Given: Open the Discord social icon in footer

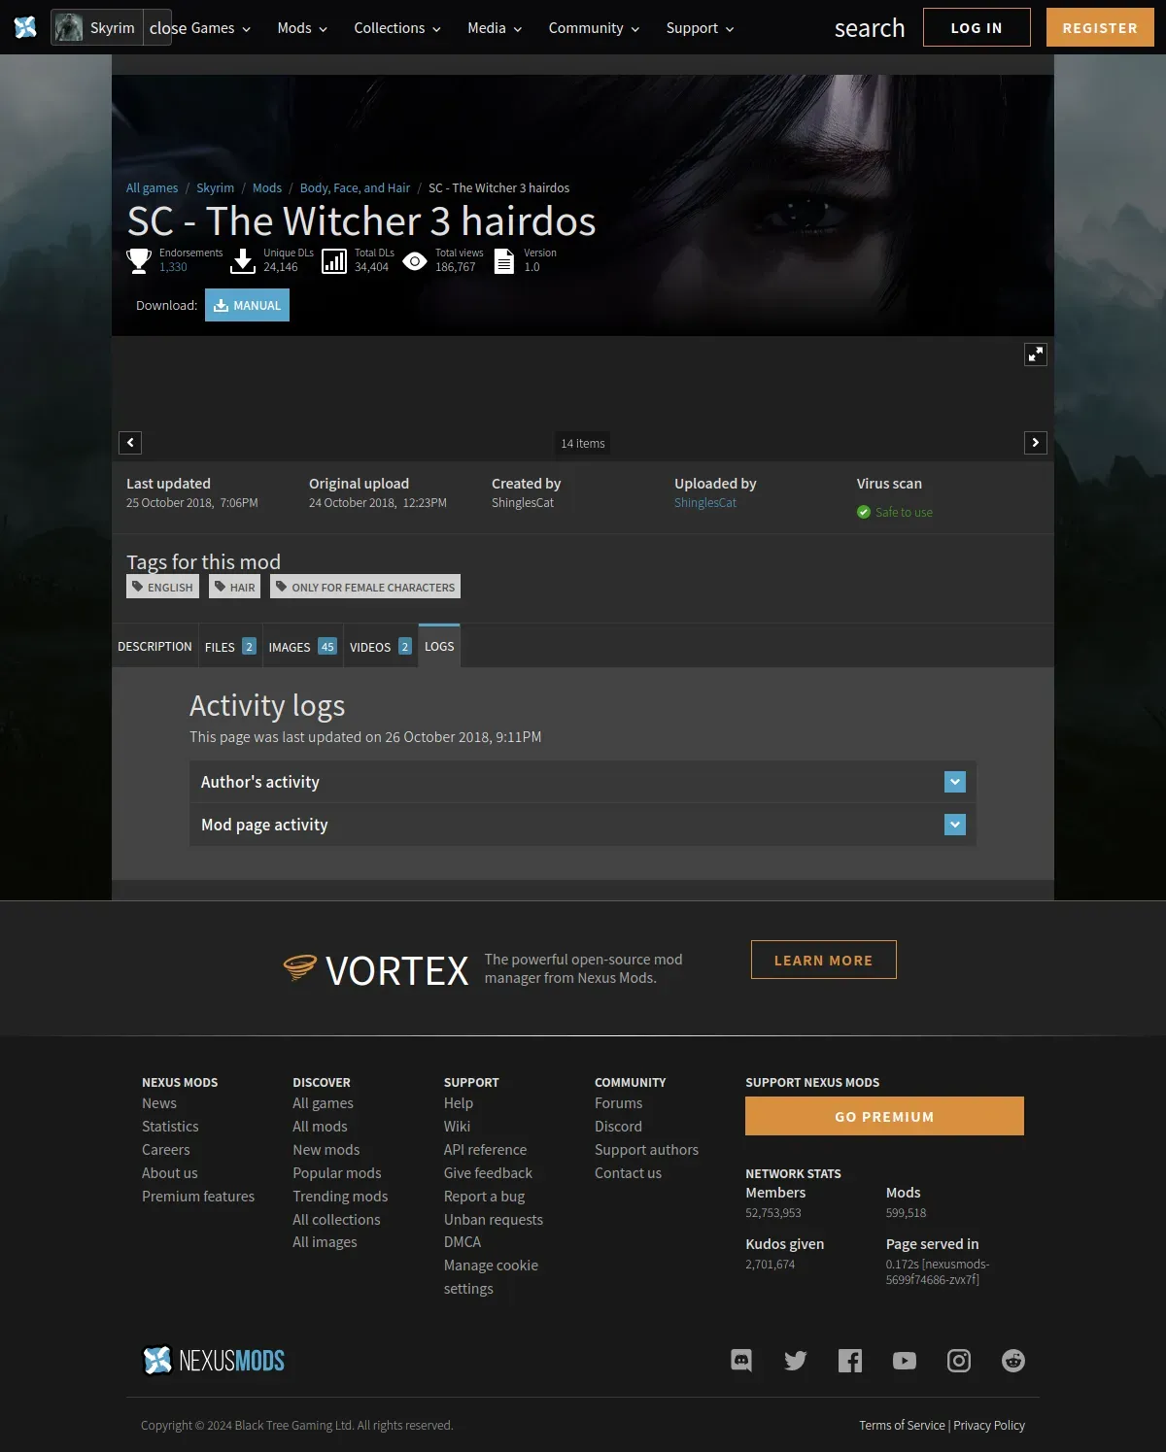Looking at the screenshot, I should point(741,1361).
